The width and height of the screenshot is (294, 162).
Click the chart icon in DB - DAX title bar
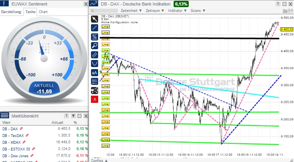point(93,4)
